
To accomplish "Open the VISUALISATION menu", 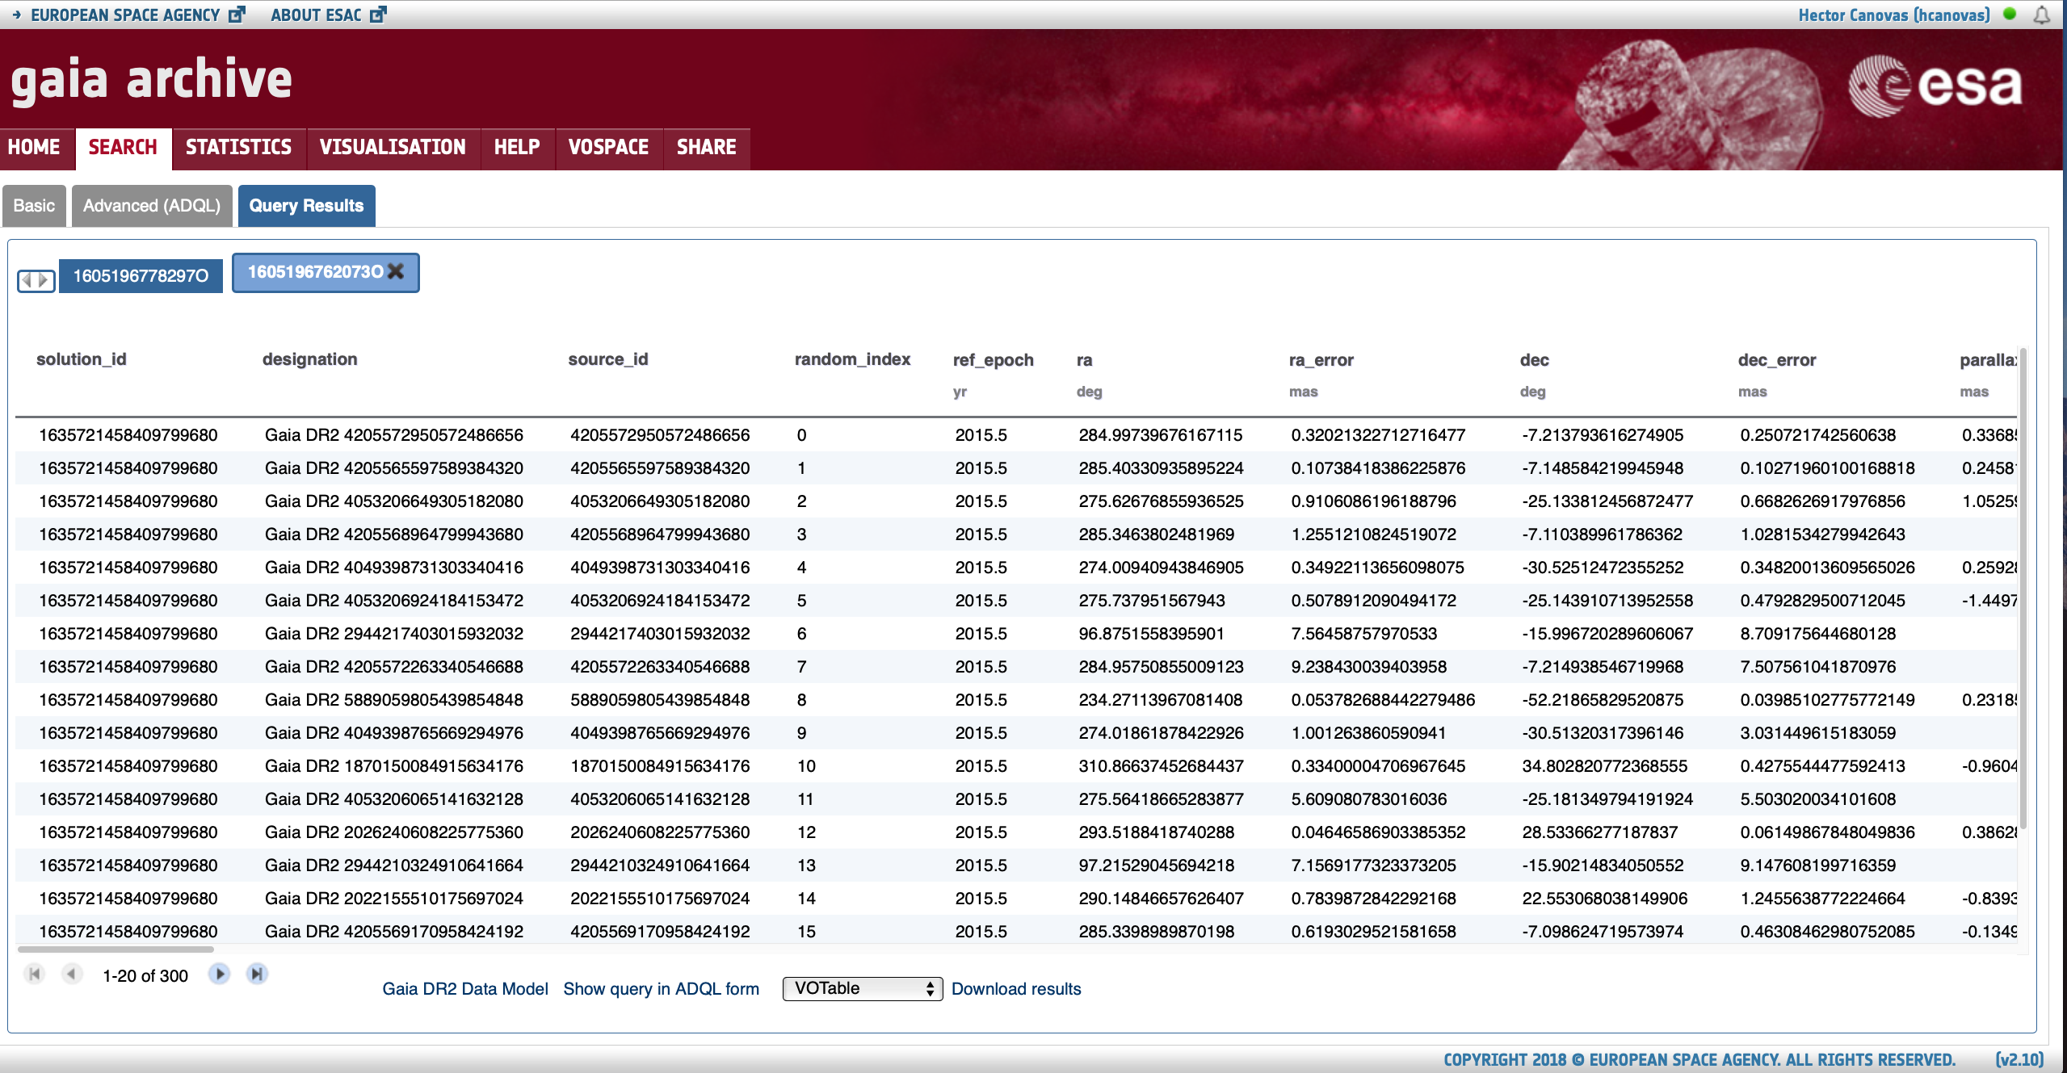I will pos(393,147).
